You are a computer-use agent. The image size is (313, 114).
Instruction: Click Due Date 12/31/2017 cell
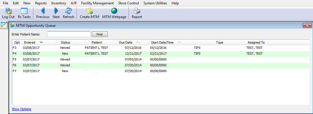pyautogui.click(x=133, y=54)
